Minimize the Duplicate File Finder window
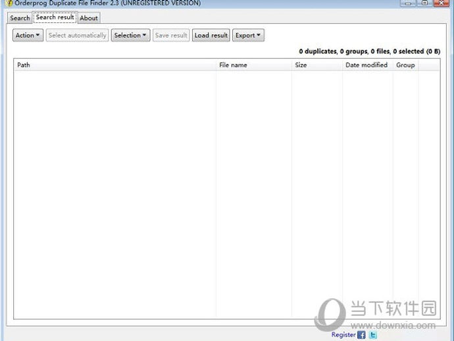The height and width of the screenshot is (341, 454). [x=408, y=3]
